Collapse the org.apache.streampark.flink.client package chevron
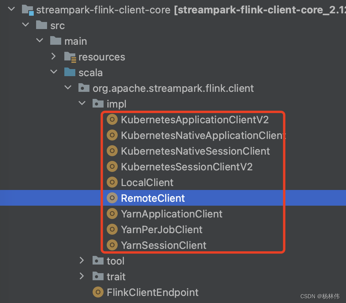 click(68, 87)
